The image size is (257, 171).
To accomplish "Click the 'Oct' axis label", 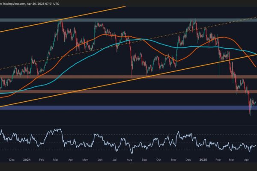I will click(158, 160).
